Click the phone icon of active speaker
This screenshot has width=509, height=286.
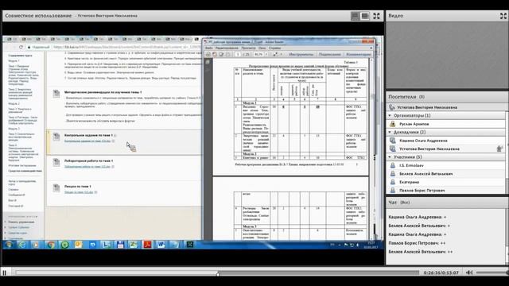[392, 107]
